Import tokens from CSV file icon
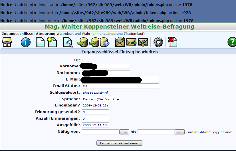This screenshot has height=151, width=236. [x=82, y=42]
